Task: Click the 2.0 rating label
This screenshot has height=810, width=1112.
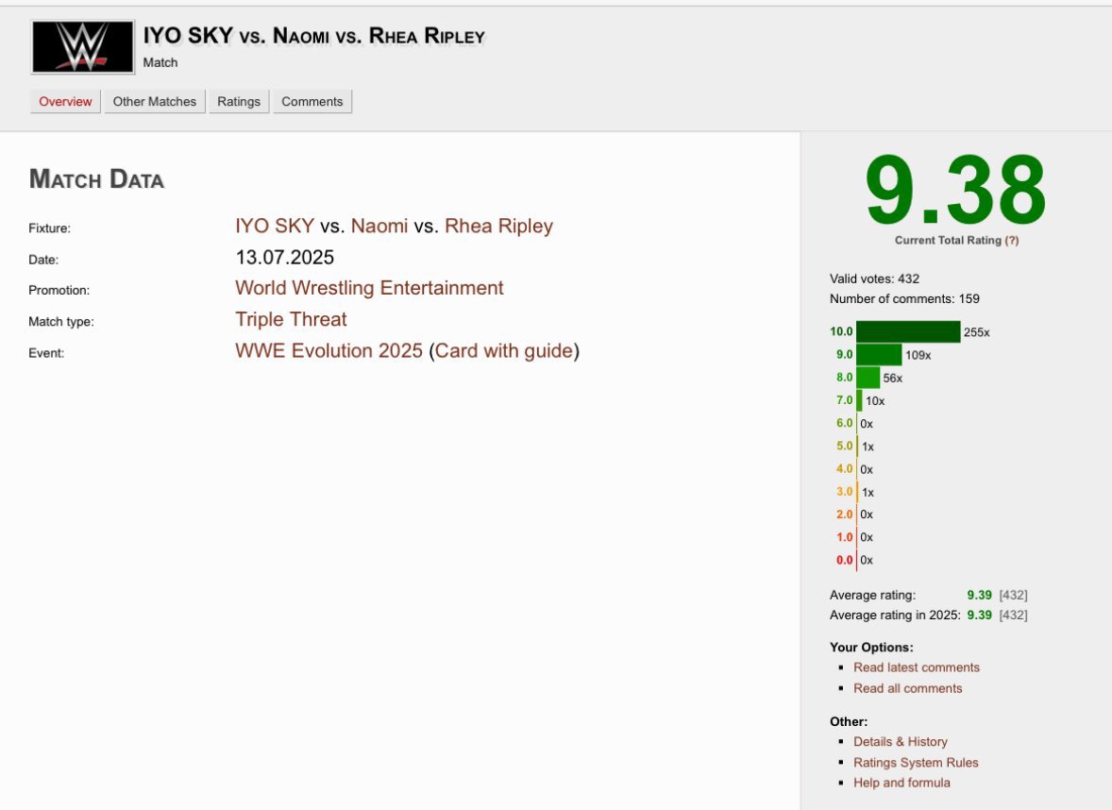Action: coord(845,514)
